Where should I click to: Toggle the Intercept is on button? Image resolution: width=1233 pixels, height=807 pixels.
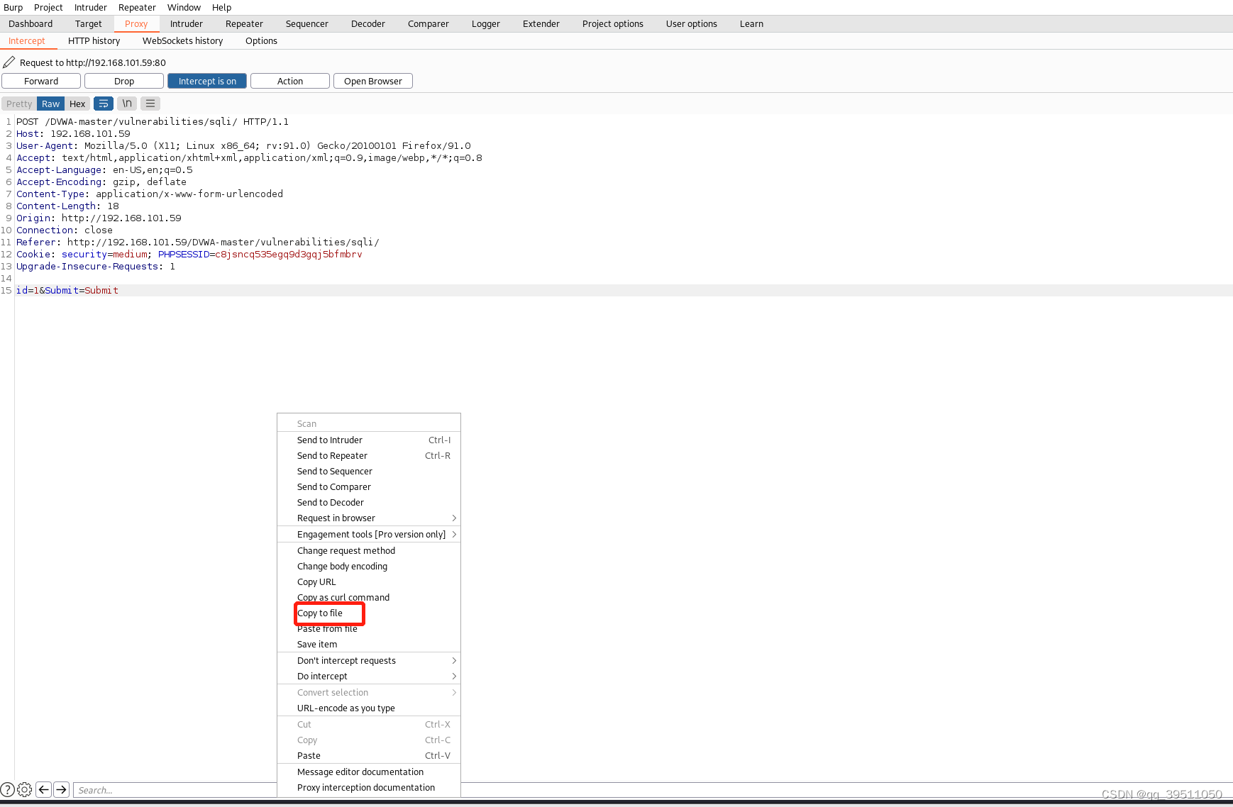[207, 81]
